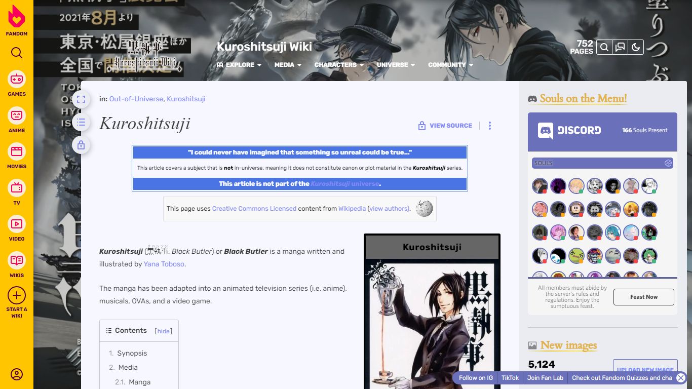The height and width of the screenshot is (389, 692).
Task: Click Follow on IG link
Action: pos(476,378)
